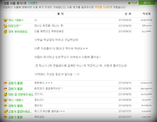Click review line '가격대비 구성도 좋은거 같아요'
The width and height of the screenshot is (157, 122).
click(57, 74)
